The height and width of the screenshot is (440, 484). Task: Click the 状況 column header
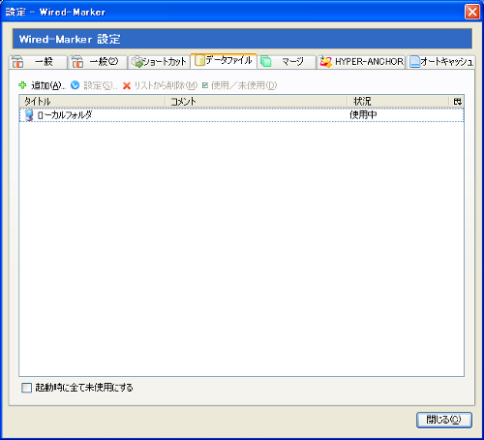click(x=398, y=102)
